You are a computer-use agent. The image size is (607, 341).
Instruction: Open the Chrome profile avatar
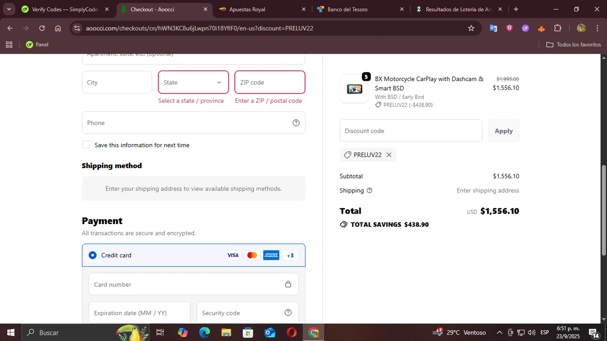tap(582, 28)
